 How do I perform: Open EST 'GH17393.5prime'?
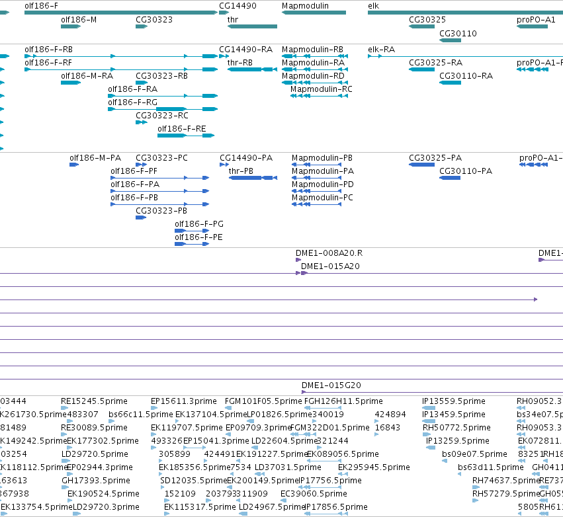(x=95, y=481)
